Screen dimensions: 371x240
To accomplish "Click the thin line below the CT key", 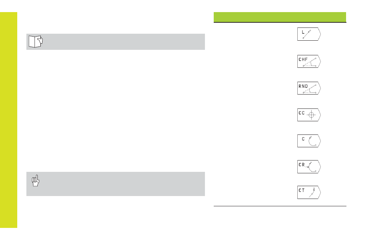I will 280,206.
